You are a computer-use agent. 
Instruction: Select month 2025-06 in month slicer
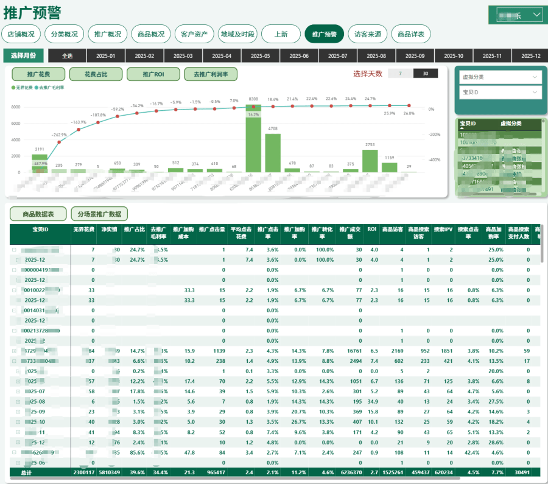click(299, 56)
